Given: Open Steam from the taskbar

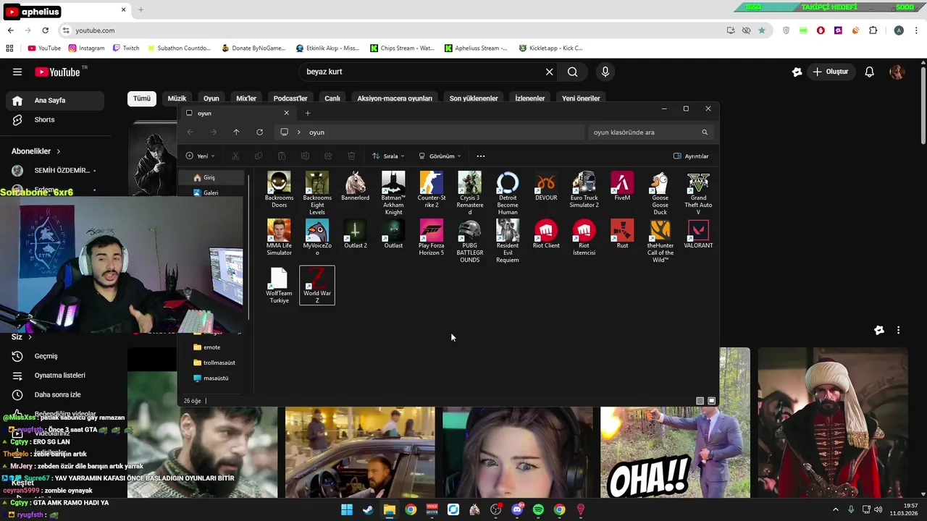Looking at the screenshot, I should (368, 510).
